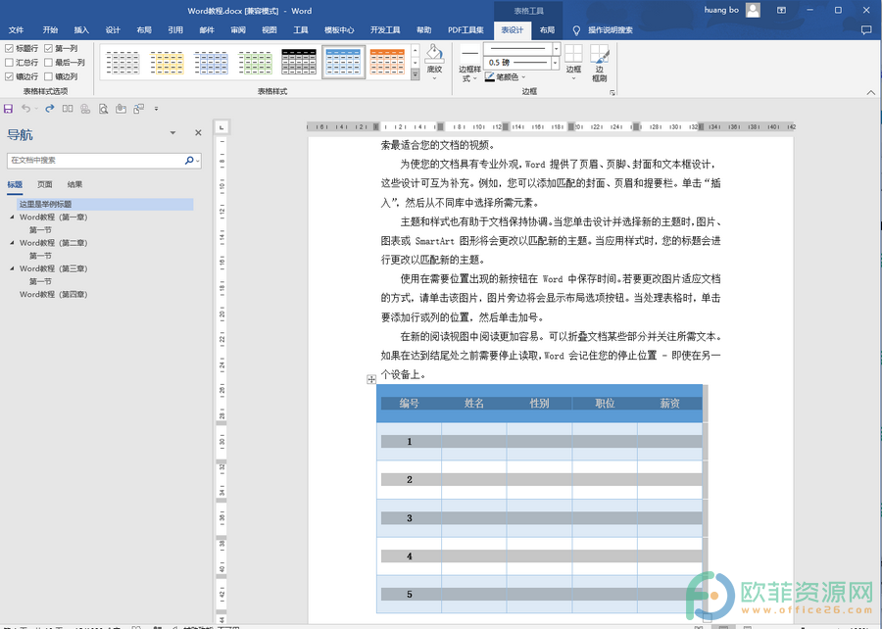Switch to the 视图 View tab
This screenshot has height=629, width=882.
pos(269,30)
